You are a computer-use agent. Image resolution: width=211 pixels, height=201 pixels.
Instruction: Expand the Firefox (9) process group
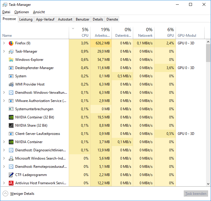click(4, 43)
